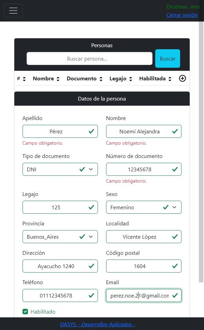Open DASYS - Desarrollos Aplicados footer link

tap(98, 324)
